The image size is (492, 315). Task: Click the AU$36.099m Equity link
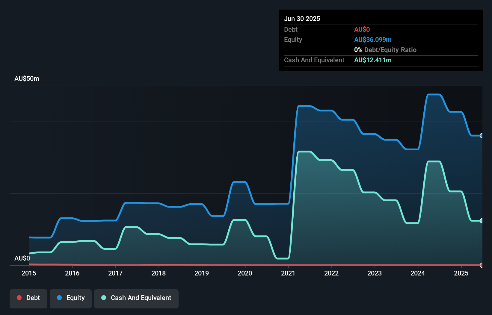pos(373,40)
